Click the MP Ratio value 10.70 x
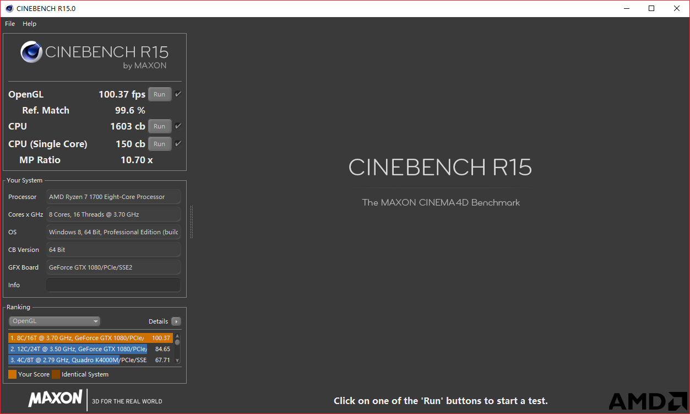 click(137, 160)
